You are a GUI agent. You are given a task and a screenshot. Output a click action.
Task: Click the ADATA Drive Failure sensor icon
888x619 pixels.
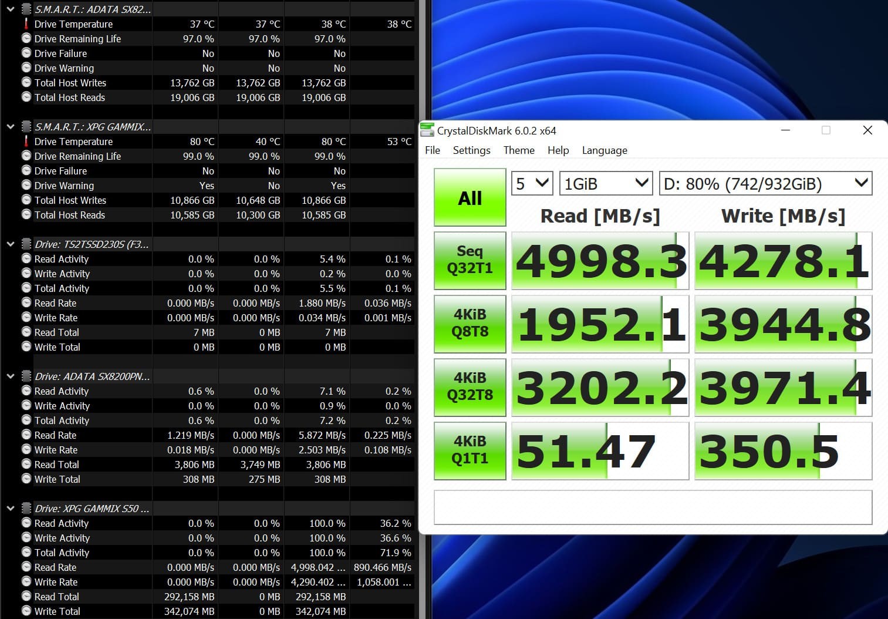pyautogui.click(x=26, y=53)
